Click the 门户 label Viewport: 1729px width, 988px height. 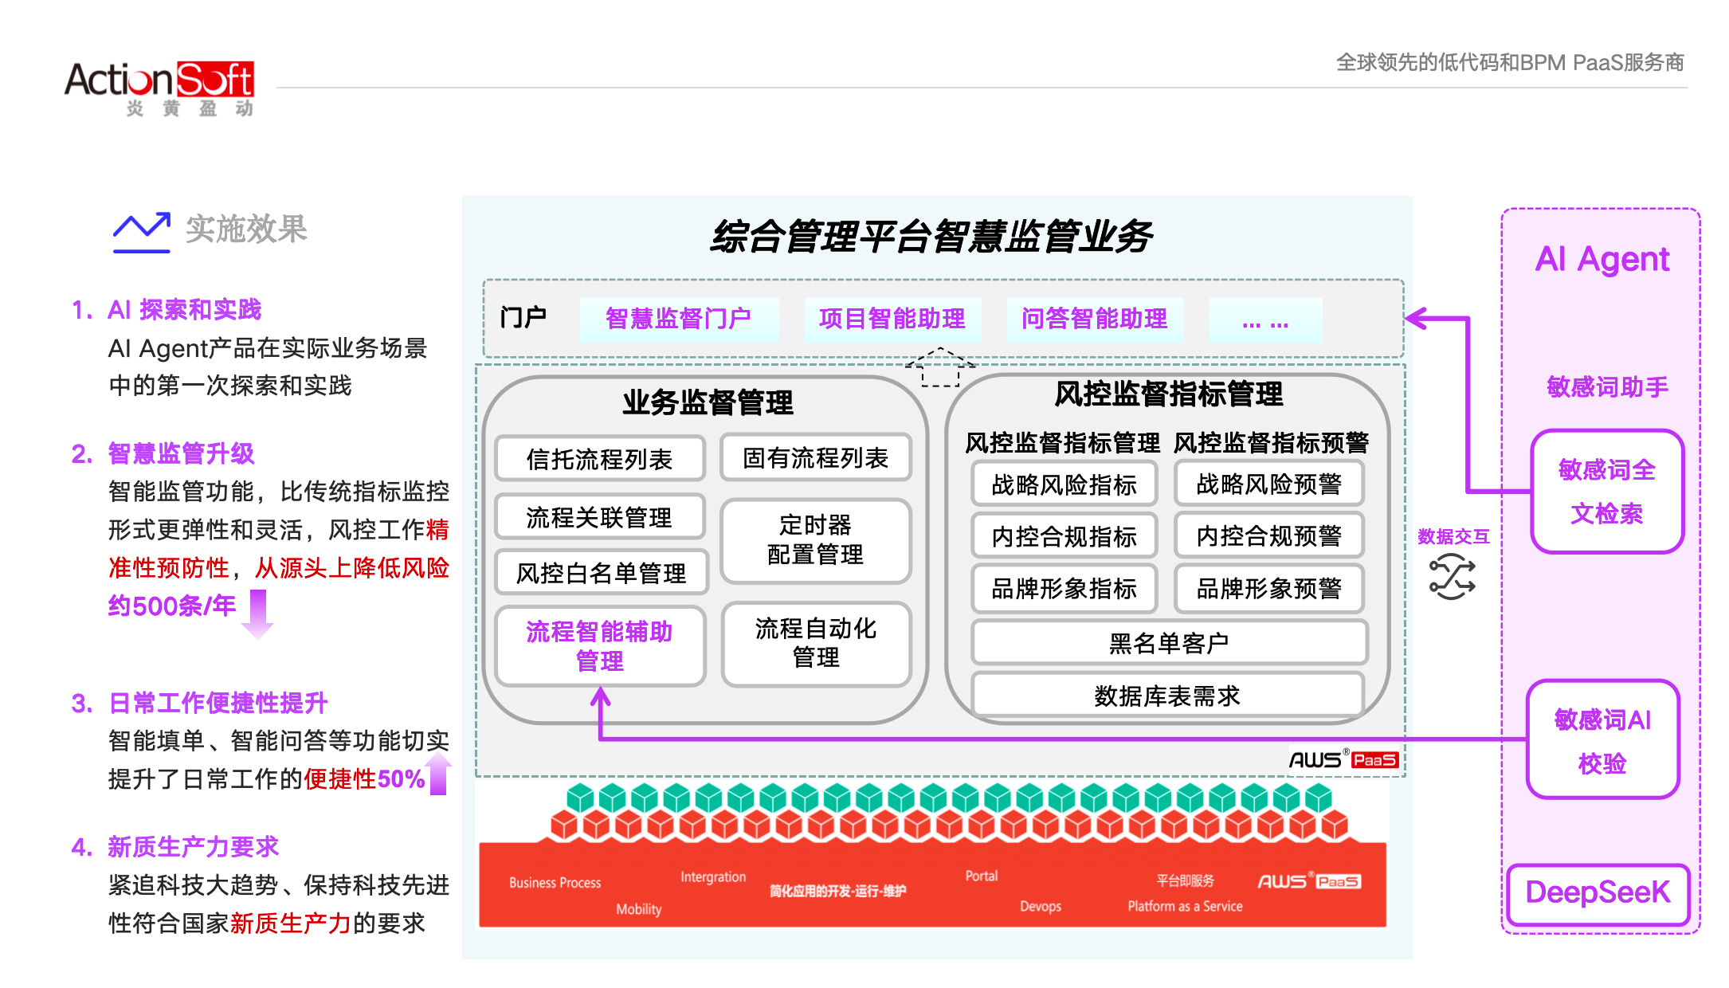523,318
